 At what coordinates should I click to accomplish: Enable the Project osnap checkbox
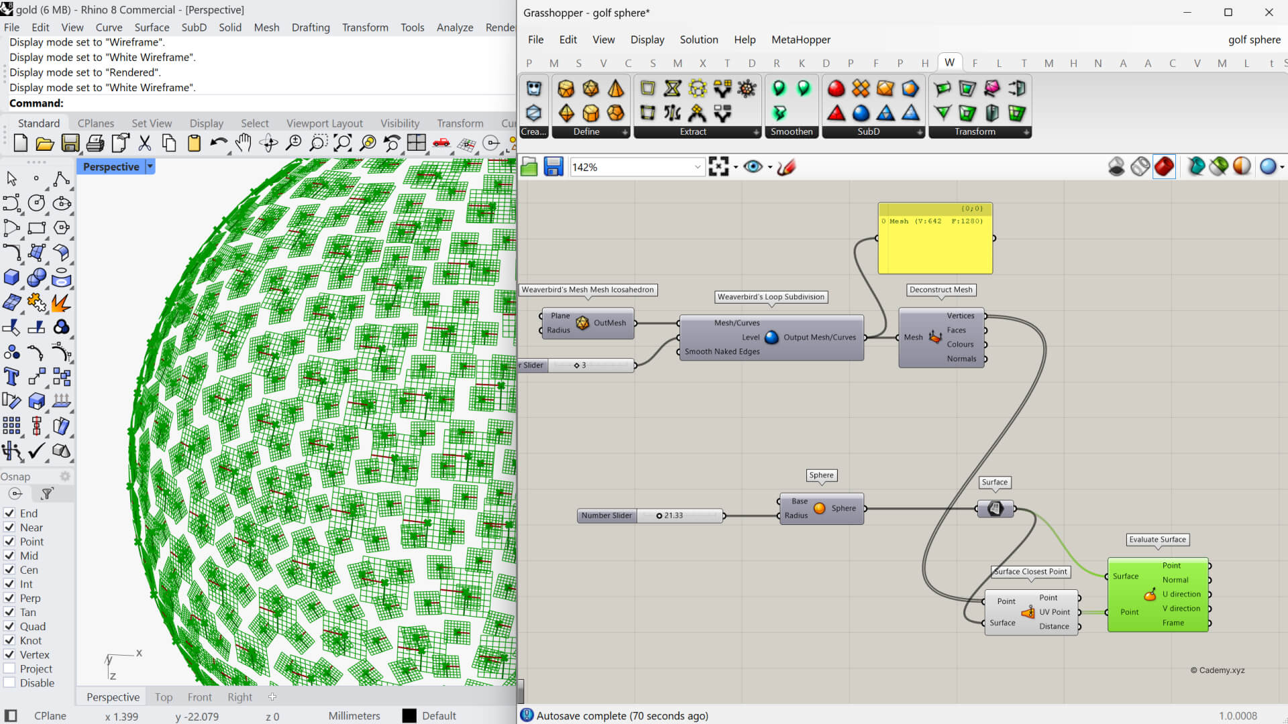9,669
